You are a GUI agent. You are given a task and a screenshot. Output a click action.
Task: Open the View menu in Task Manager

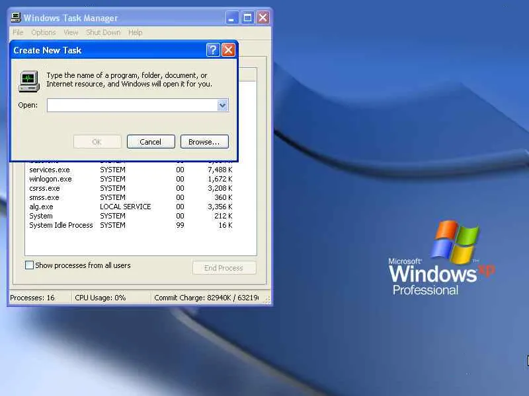point(71,32)
